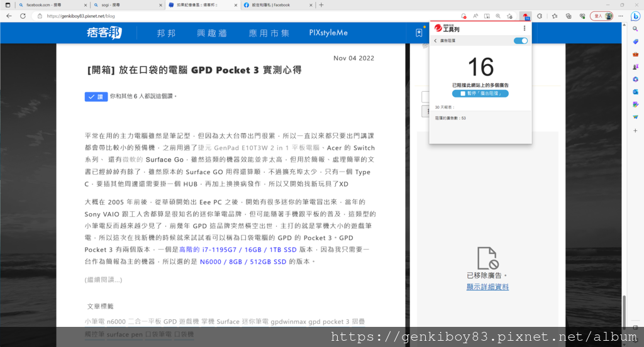The image size is (644, 347).
Task: Click the browser back arrow
Action: pos(9,16)
